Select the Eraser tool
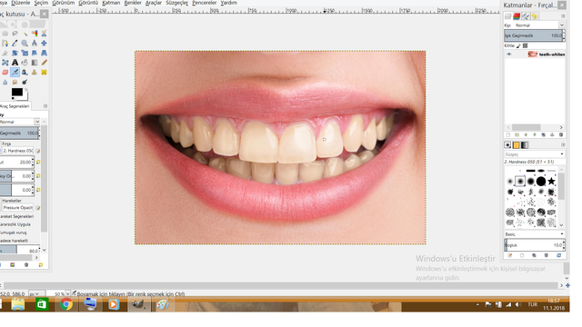Viewport: 582px width, 327px height. coord(5,73)
